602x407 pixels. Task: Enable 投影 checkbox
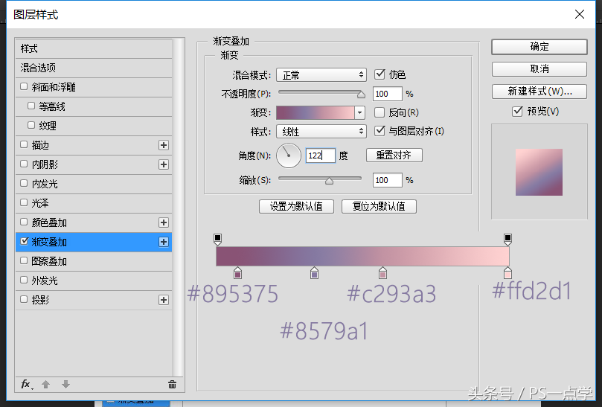pyautogui.click(x=24, y=299)
